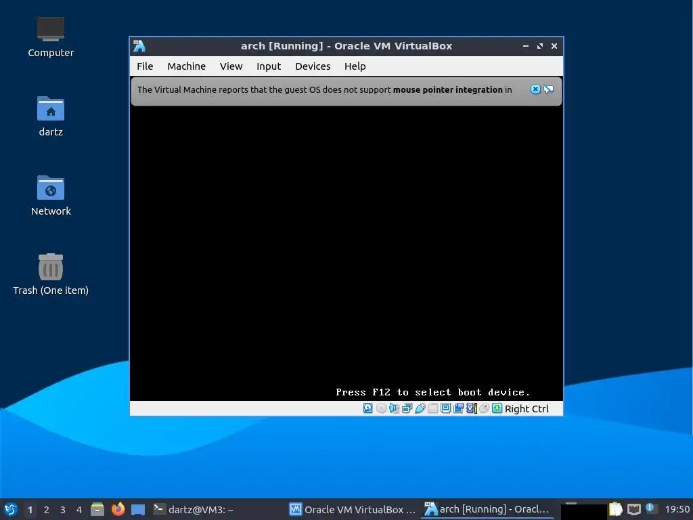Screen dimensions: 693x520
Task: Click the shared folders status icon
Action: [x=432, y=408]
